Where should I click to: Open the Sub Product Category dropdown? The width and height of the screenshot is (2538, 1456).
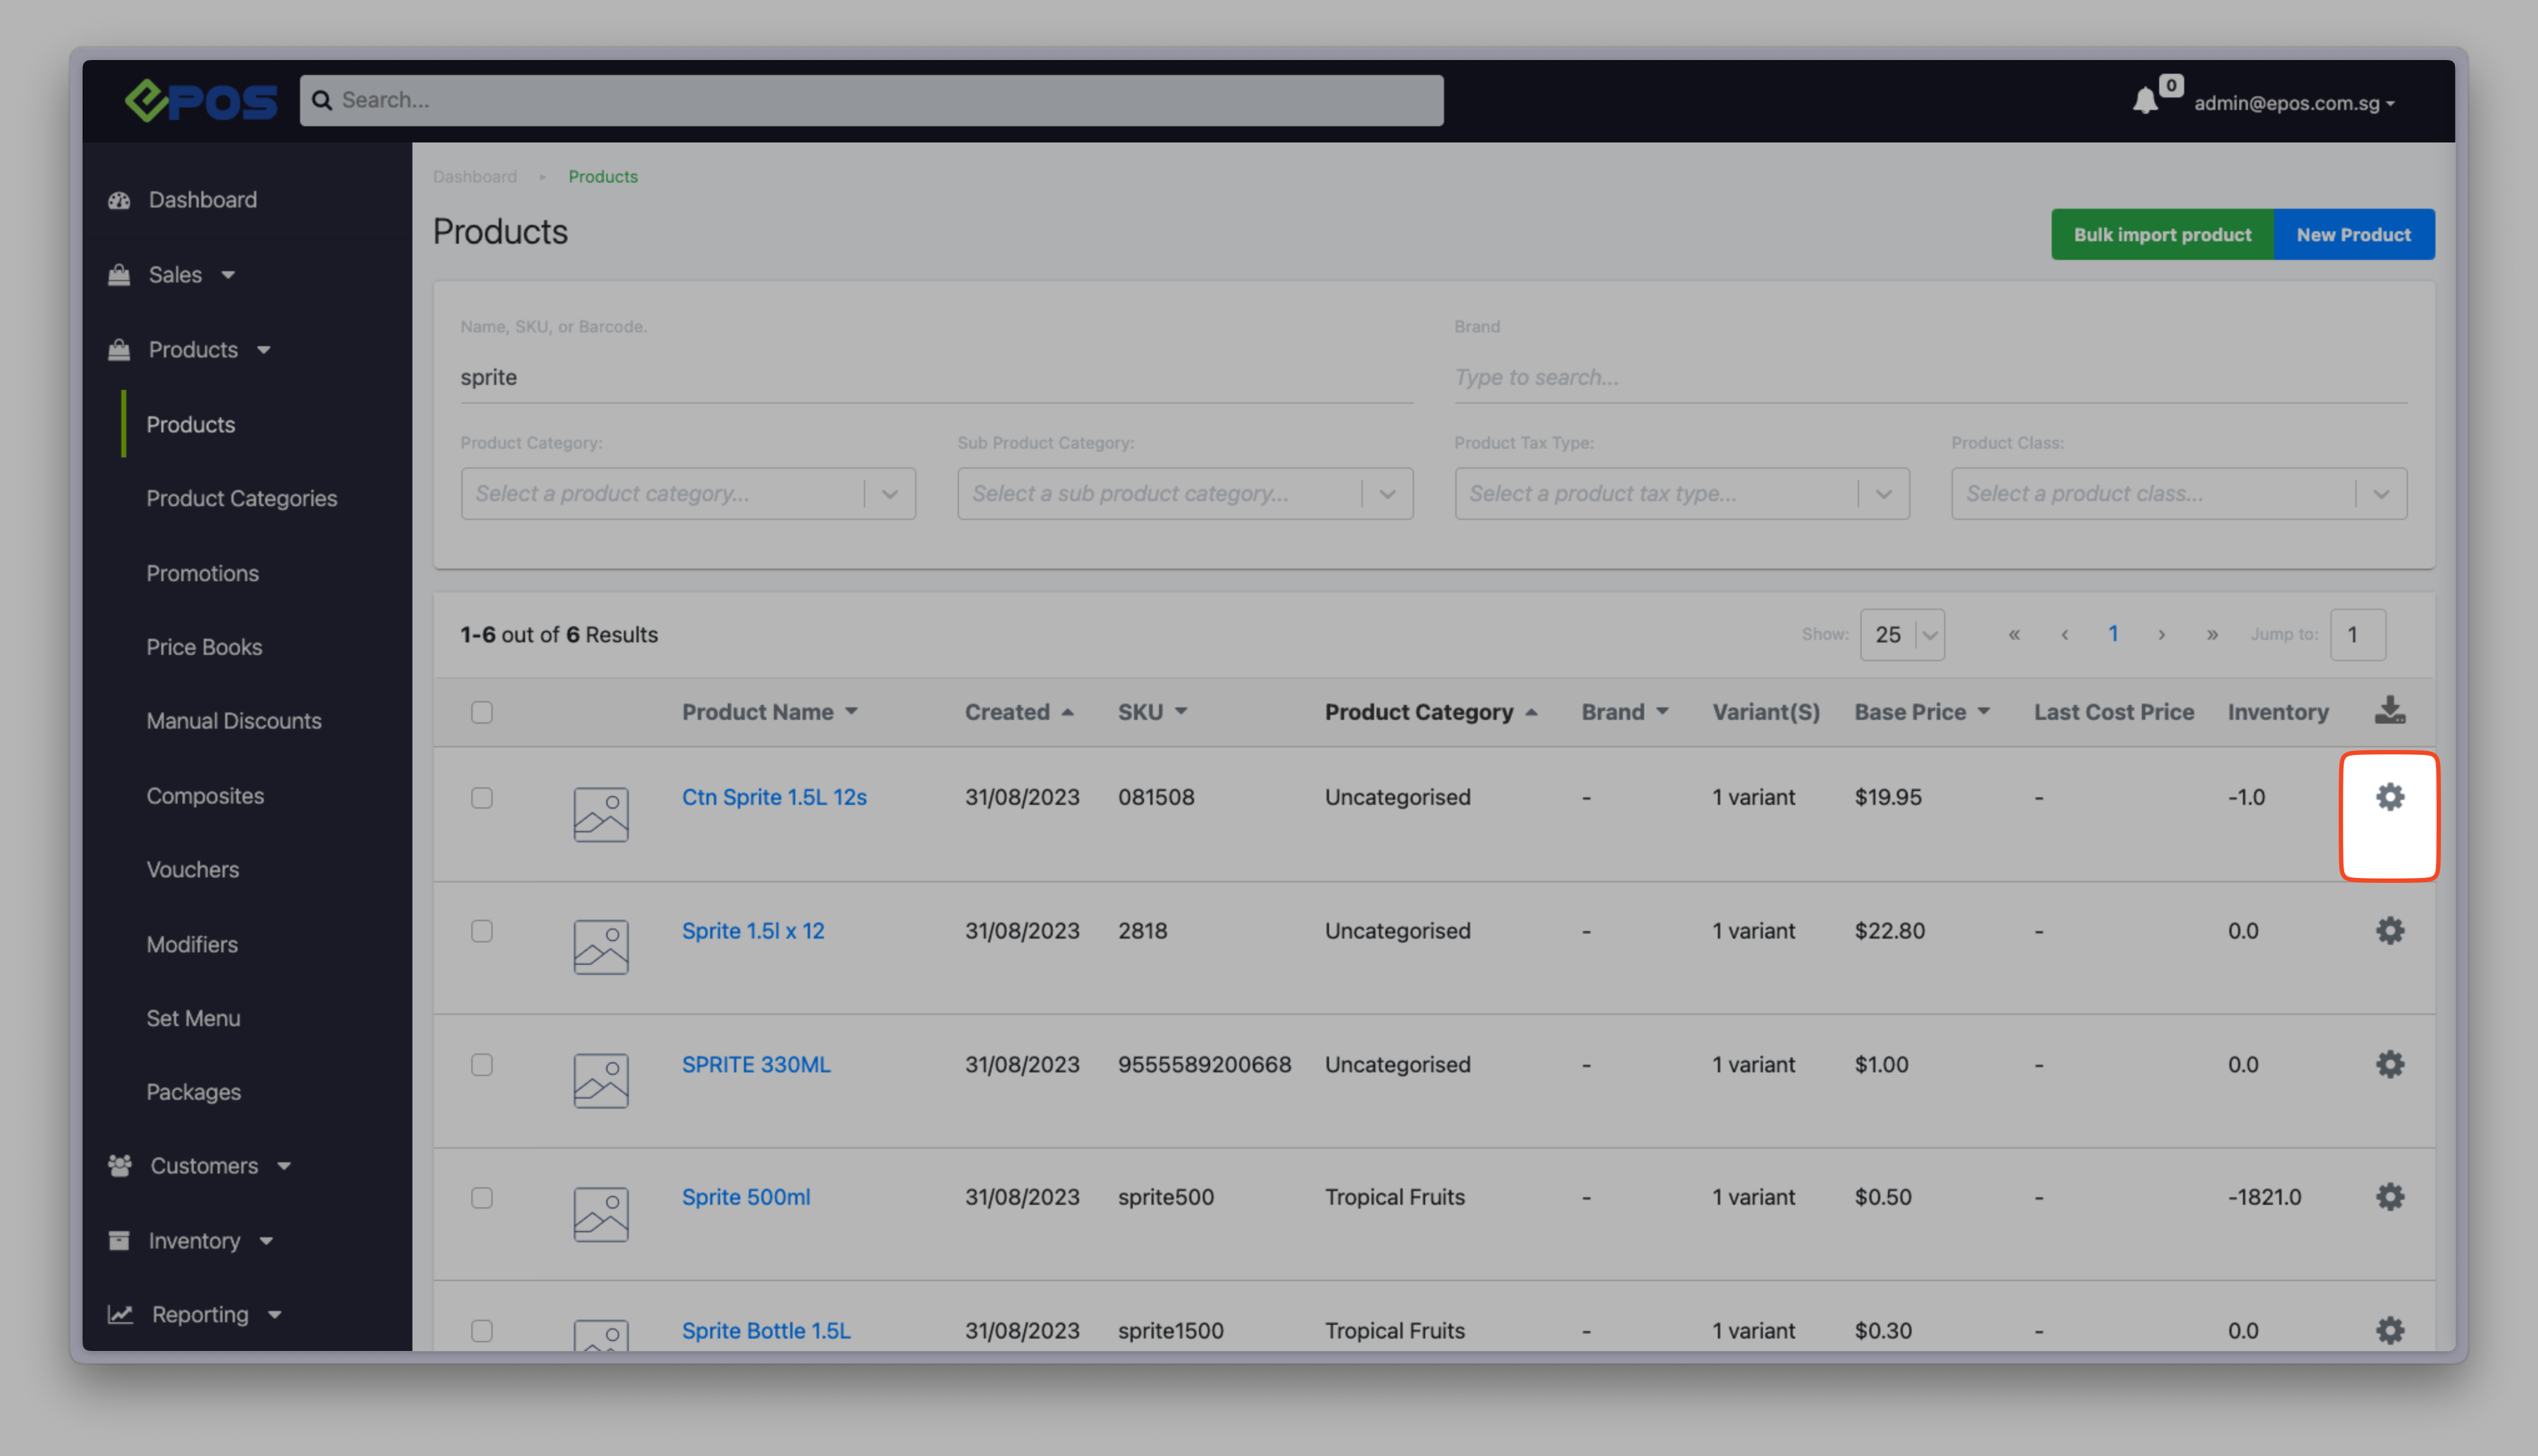point(1185,494)
